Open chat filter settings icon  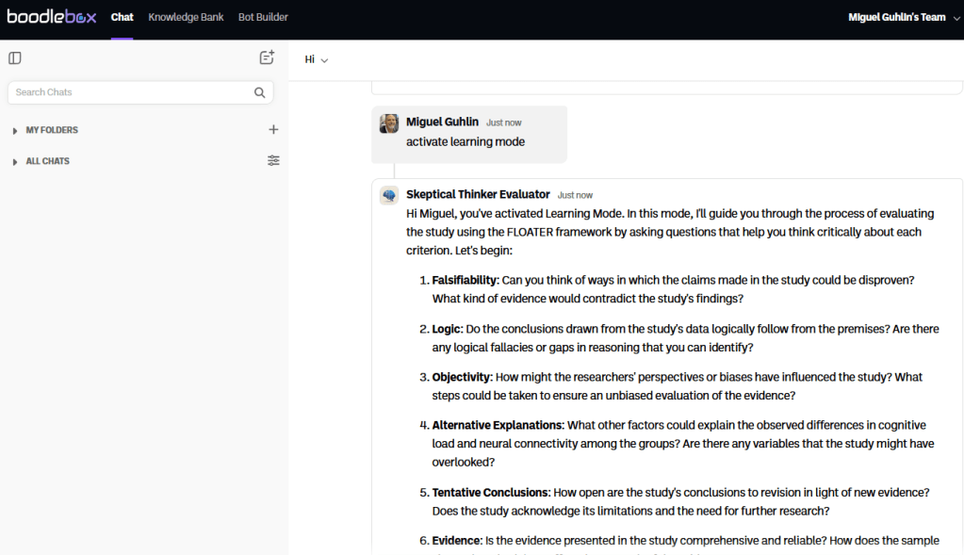[273, 161]
